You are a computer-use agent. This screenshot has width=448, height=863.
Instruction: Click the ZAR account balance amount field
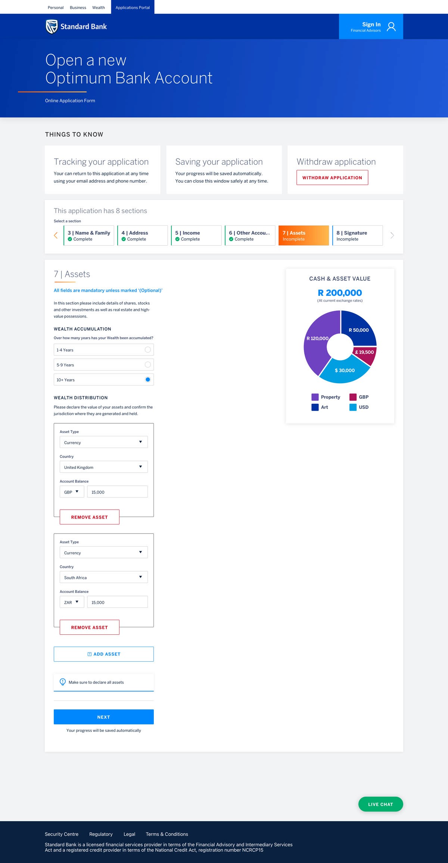pos(118,602)
